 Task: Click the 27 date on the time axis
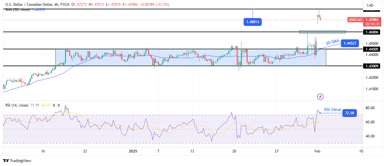coord(277,151)
